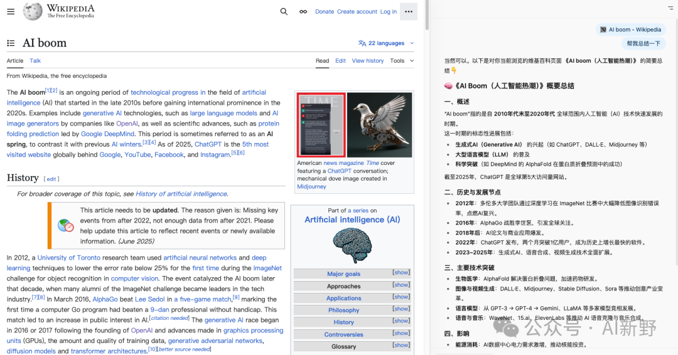Click the 二、历史与发展节点 section heading
Screen dimensions: 678x355
472,192
